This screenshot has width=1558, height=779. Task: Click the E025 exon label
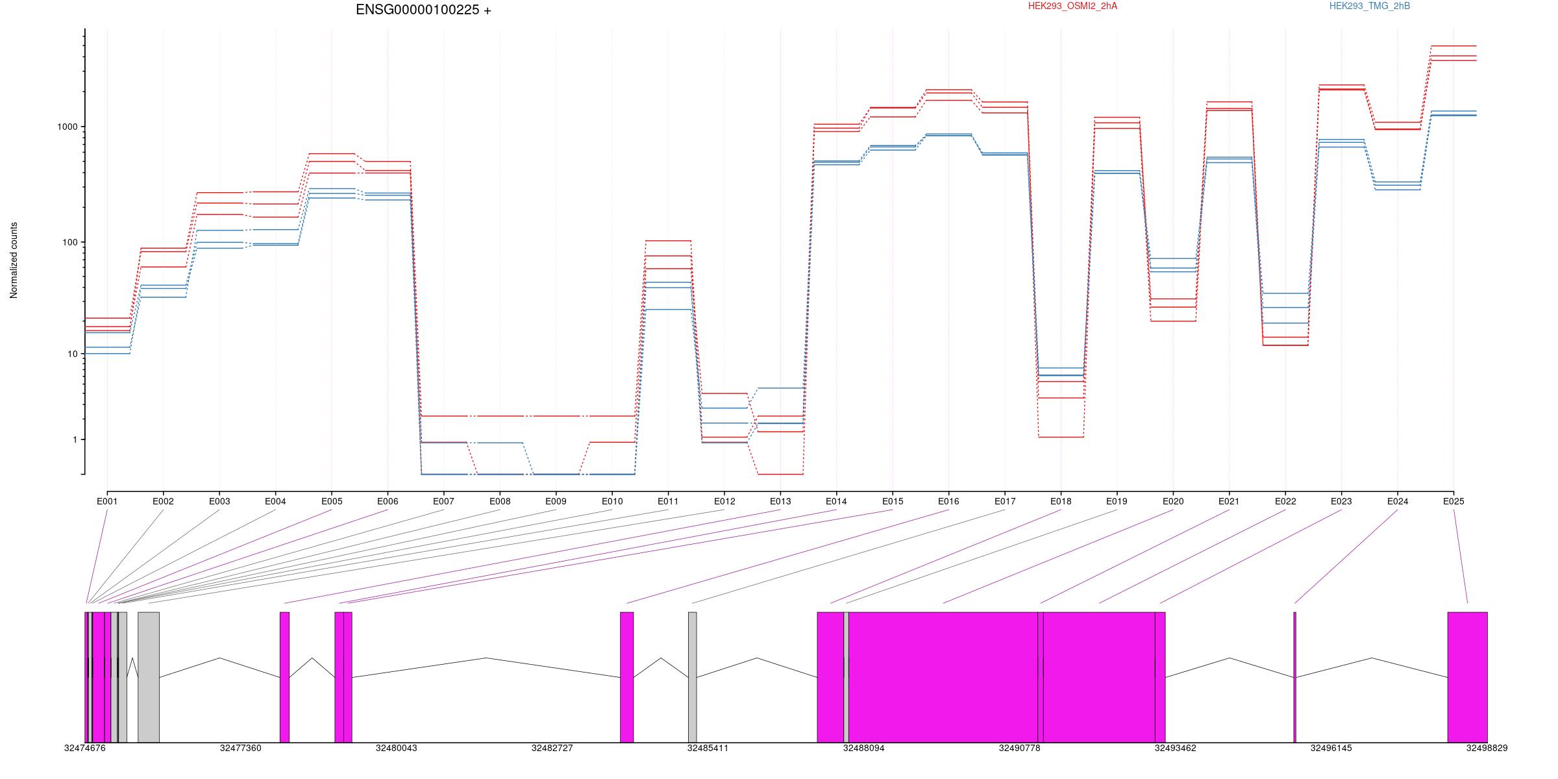tap(1453, 501)
